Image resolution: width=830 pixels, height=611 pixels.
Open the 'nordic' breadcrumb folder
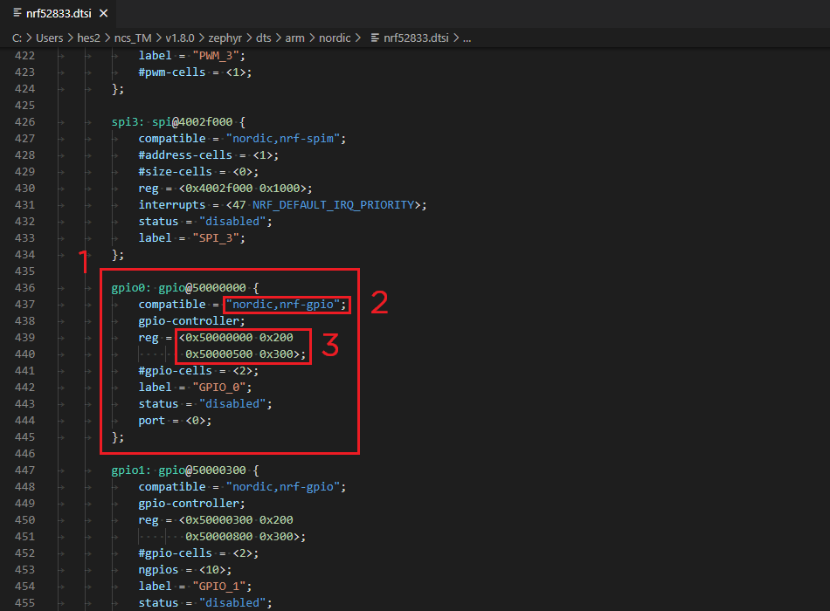(335, 38)
